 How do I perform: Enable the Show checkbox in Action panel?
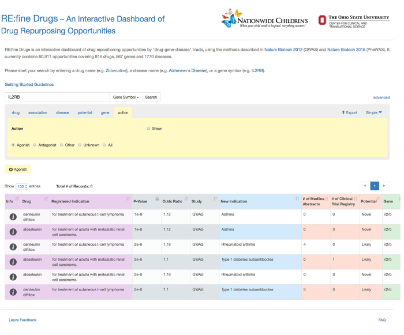[x=148, y=129]
